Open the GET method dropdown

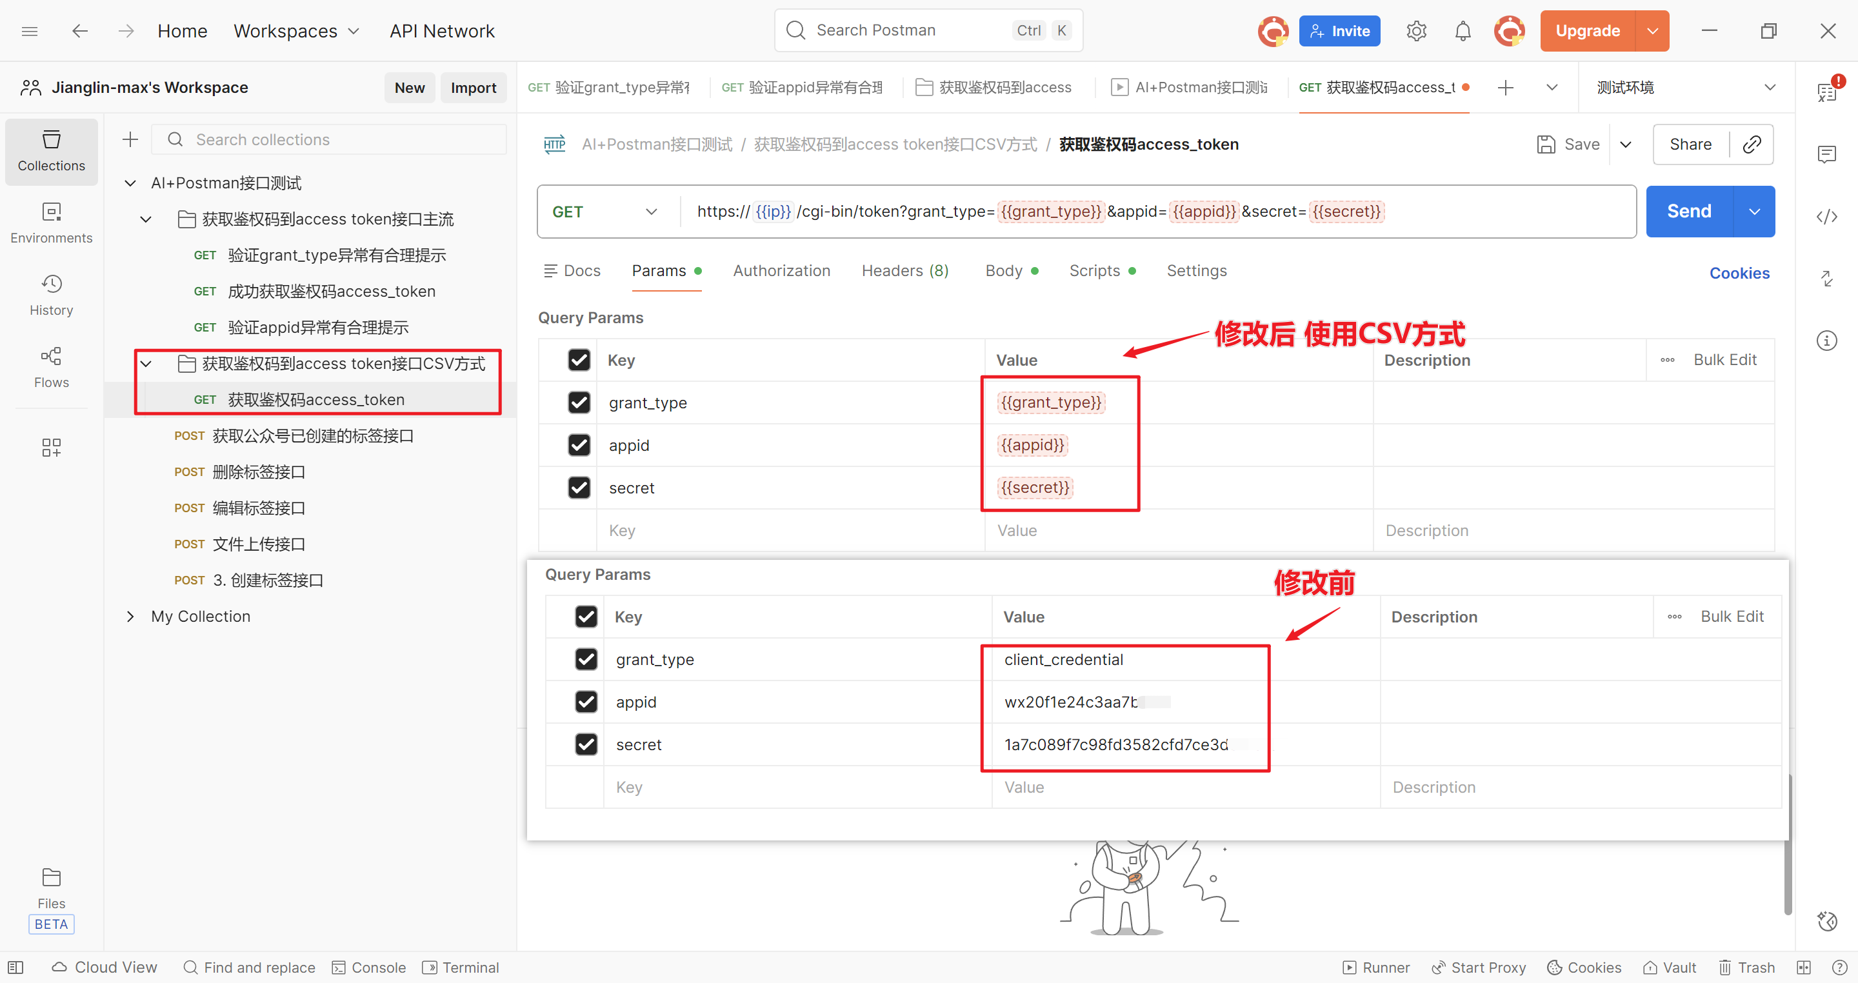coord(604,212)
